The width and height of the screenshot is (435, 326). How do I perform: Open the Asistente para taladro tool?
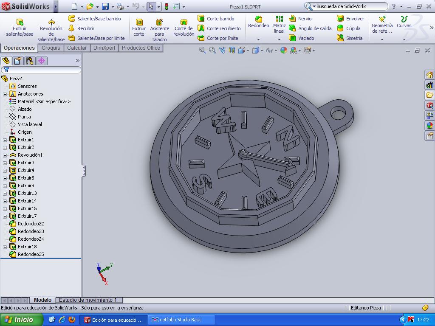coord(159,27)
